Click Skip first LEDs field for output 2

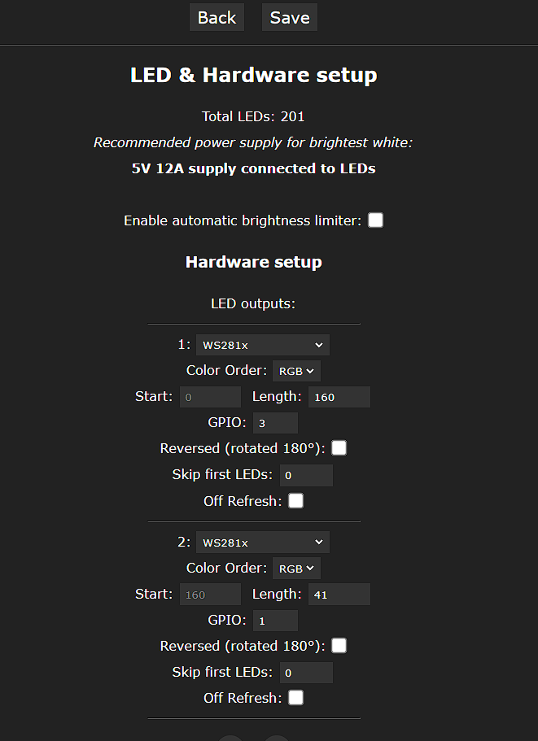(306, 672)
